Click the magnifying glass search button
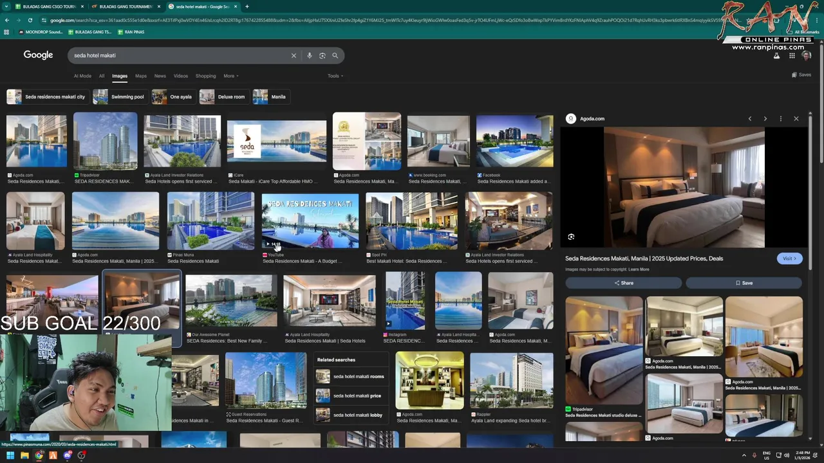Image resolution: width=824 pixels, height=463 pixels. coord(335,55)
